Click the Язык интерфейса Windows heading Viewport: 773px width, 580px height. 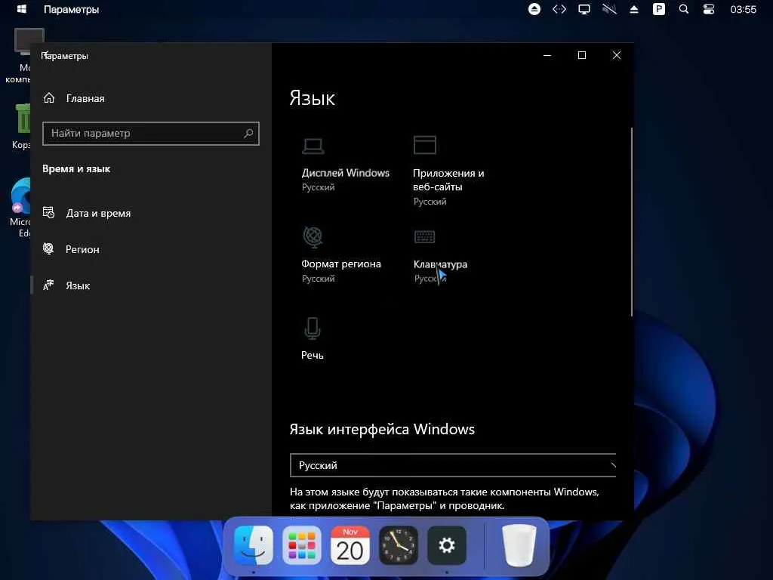382,429
